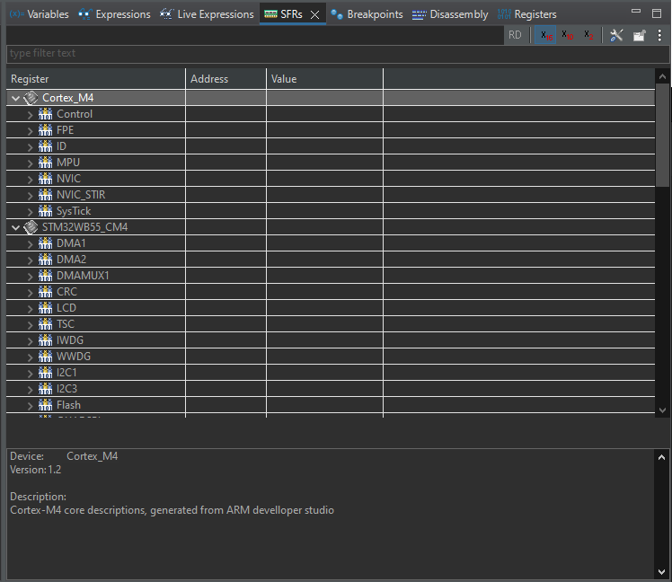The image size is (672, 582).
Task: Click the Cortex_M4 chip icon
Action: coord(31,98)
